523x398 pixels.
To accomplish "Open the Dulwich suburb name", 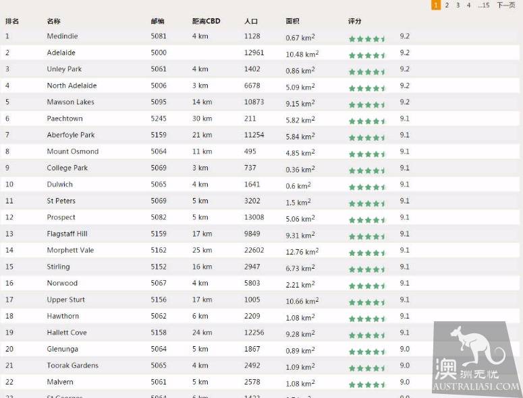I will click(59, 185).
